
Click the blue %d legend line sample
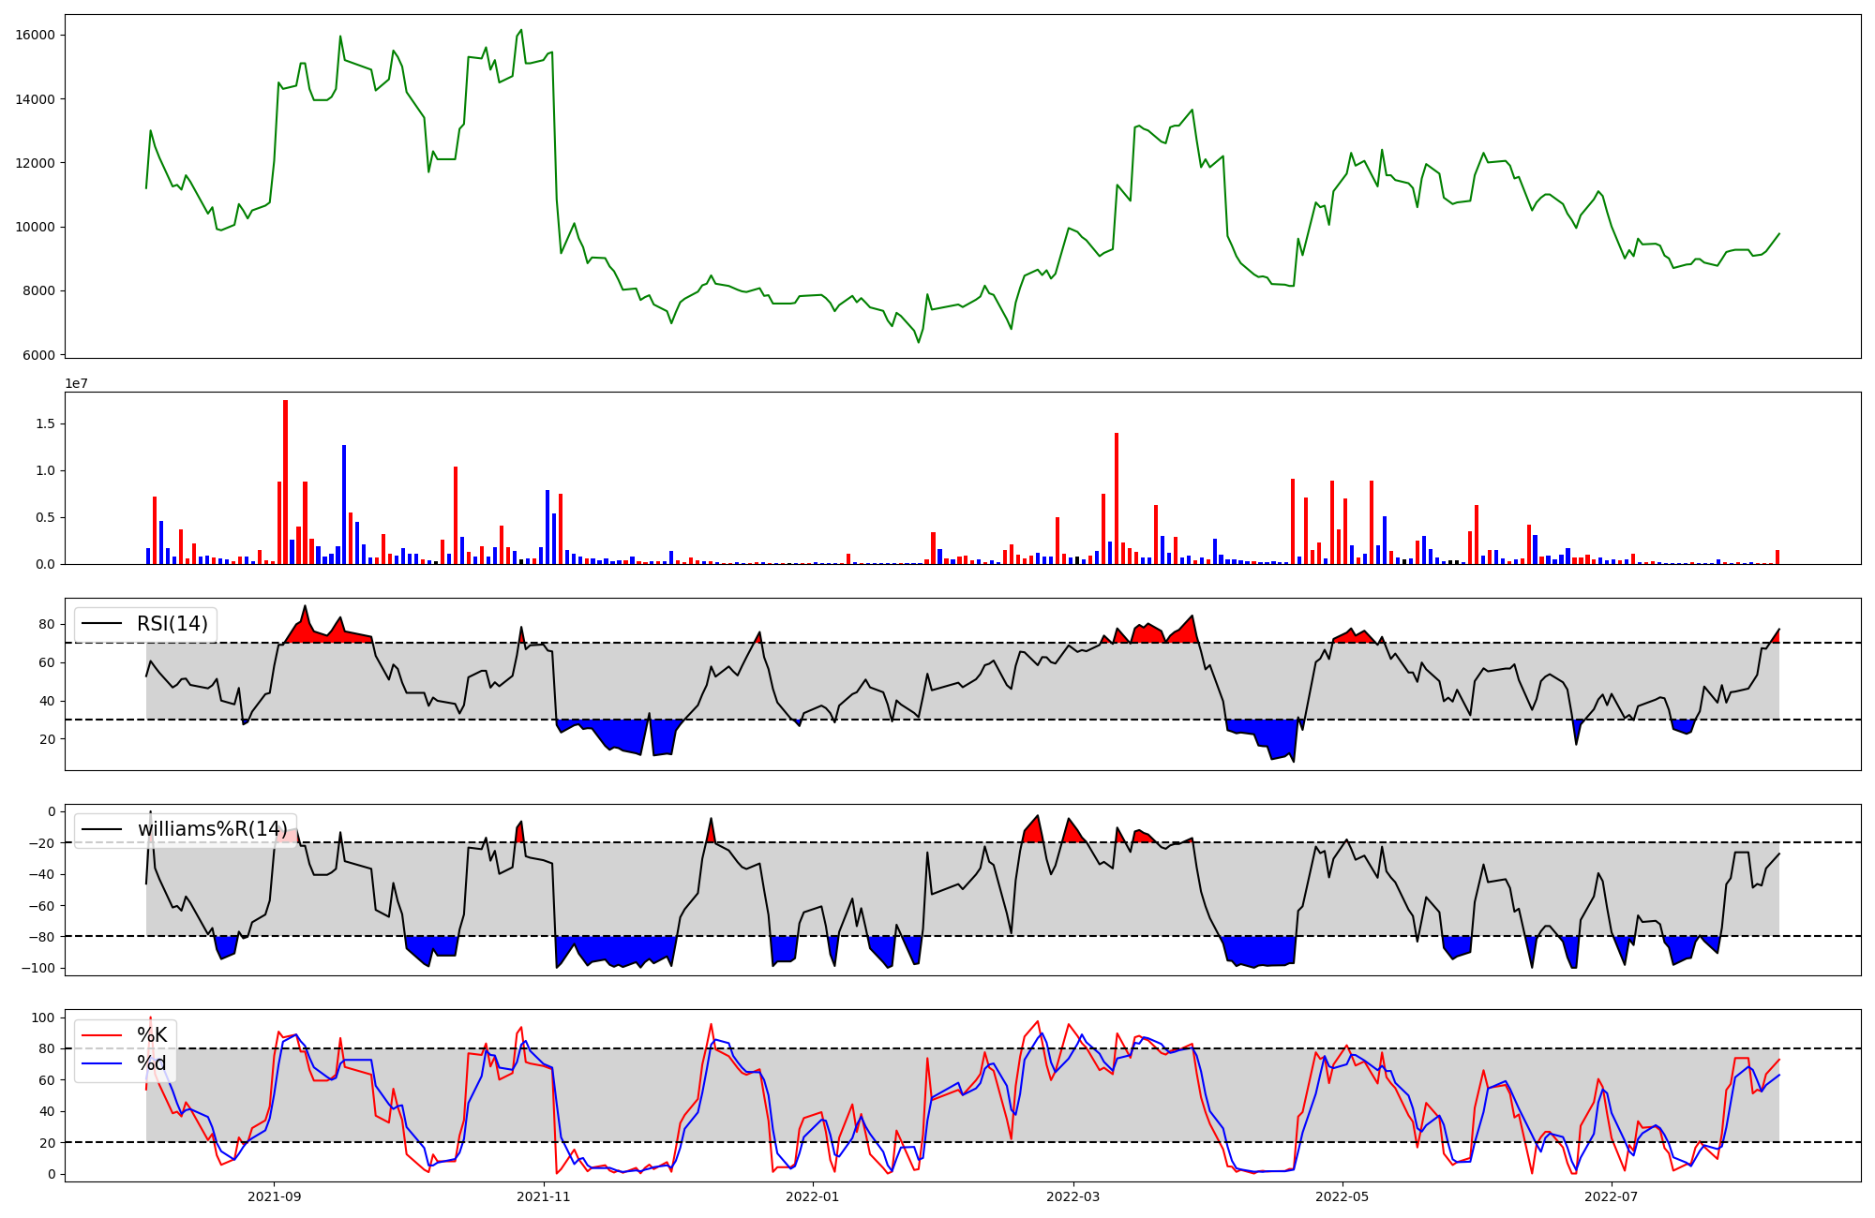pos(102,1063)
